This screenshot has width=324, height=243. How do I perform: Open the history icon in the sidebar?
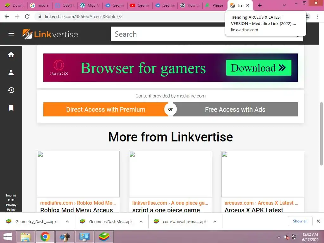pyautogui.click(x=11, y=90)
